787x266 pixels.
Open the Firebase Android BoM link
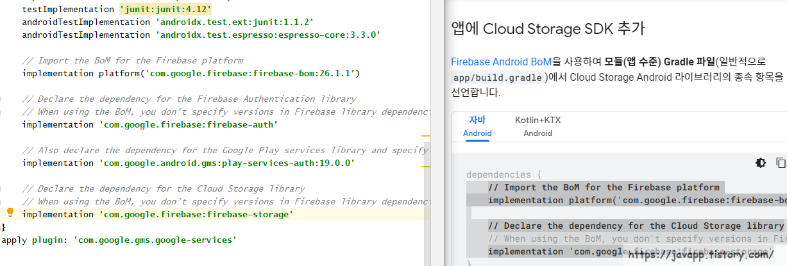click(x=501, y=62)
